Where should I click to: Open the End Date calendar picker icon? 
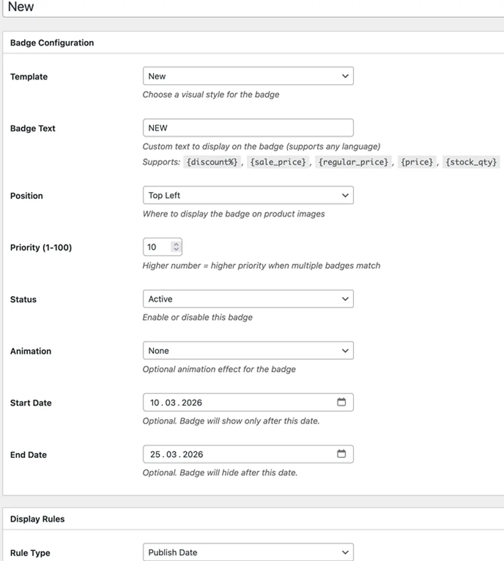pyautogui.click(x=342, y=454)
